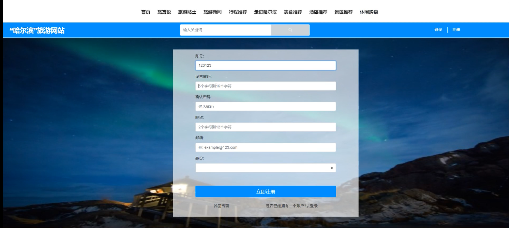Open 酒店推荐 in navigation bar

[x=318, y=12]
